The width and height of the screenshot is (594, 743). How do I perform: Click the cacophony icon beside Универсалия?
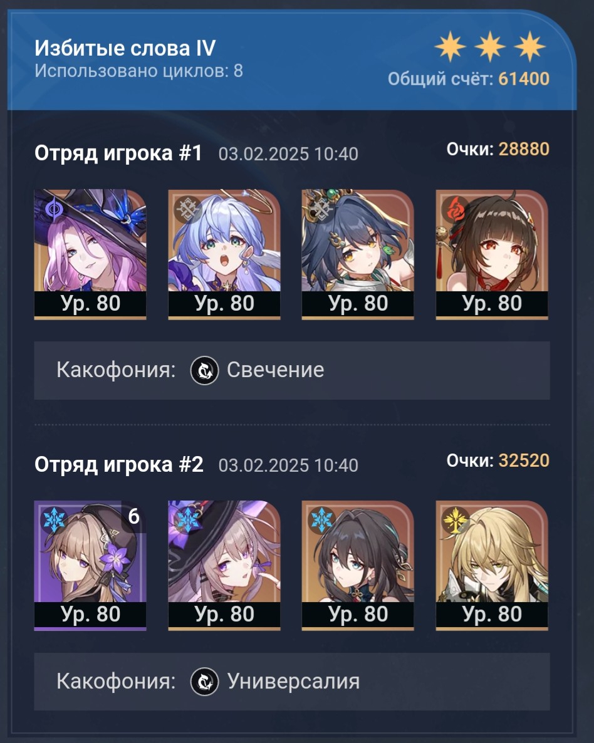[204, 682]
